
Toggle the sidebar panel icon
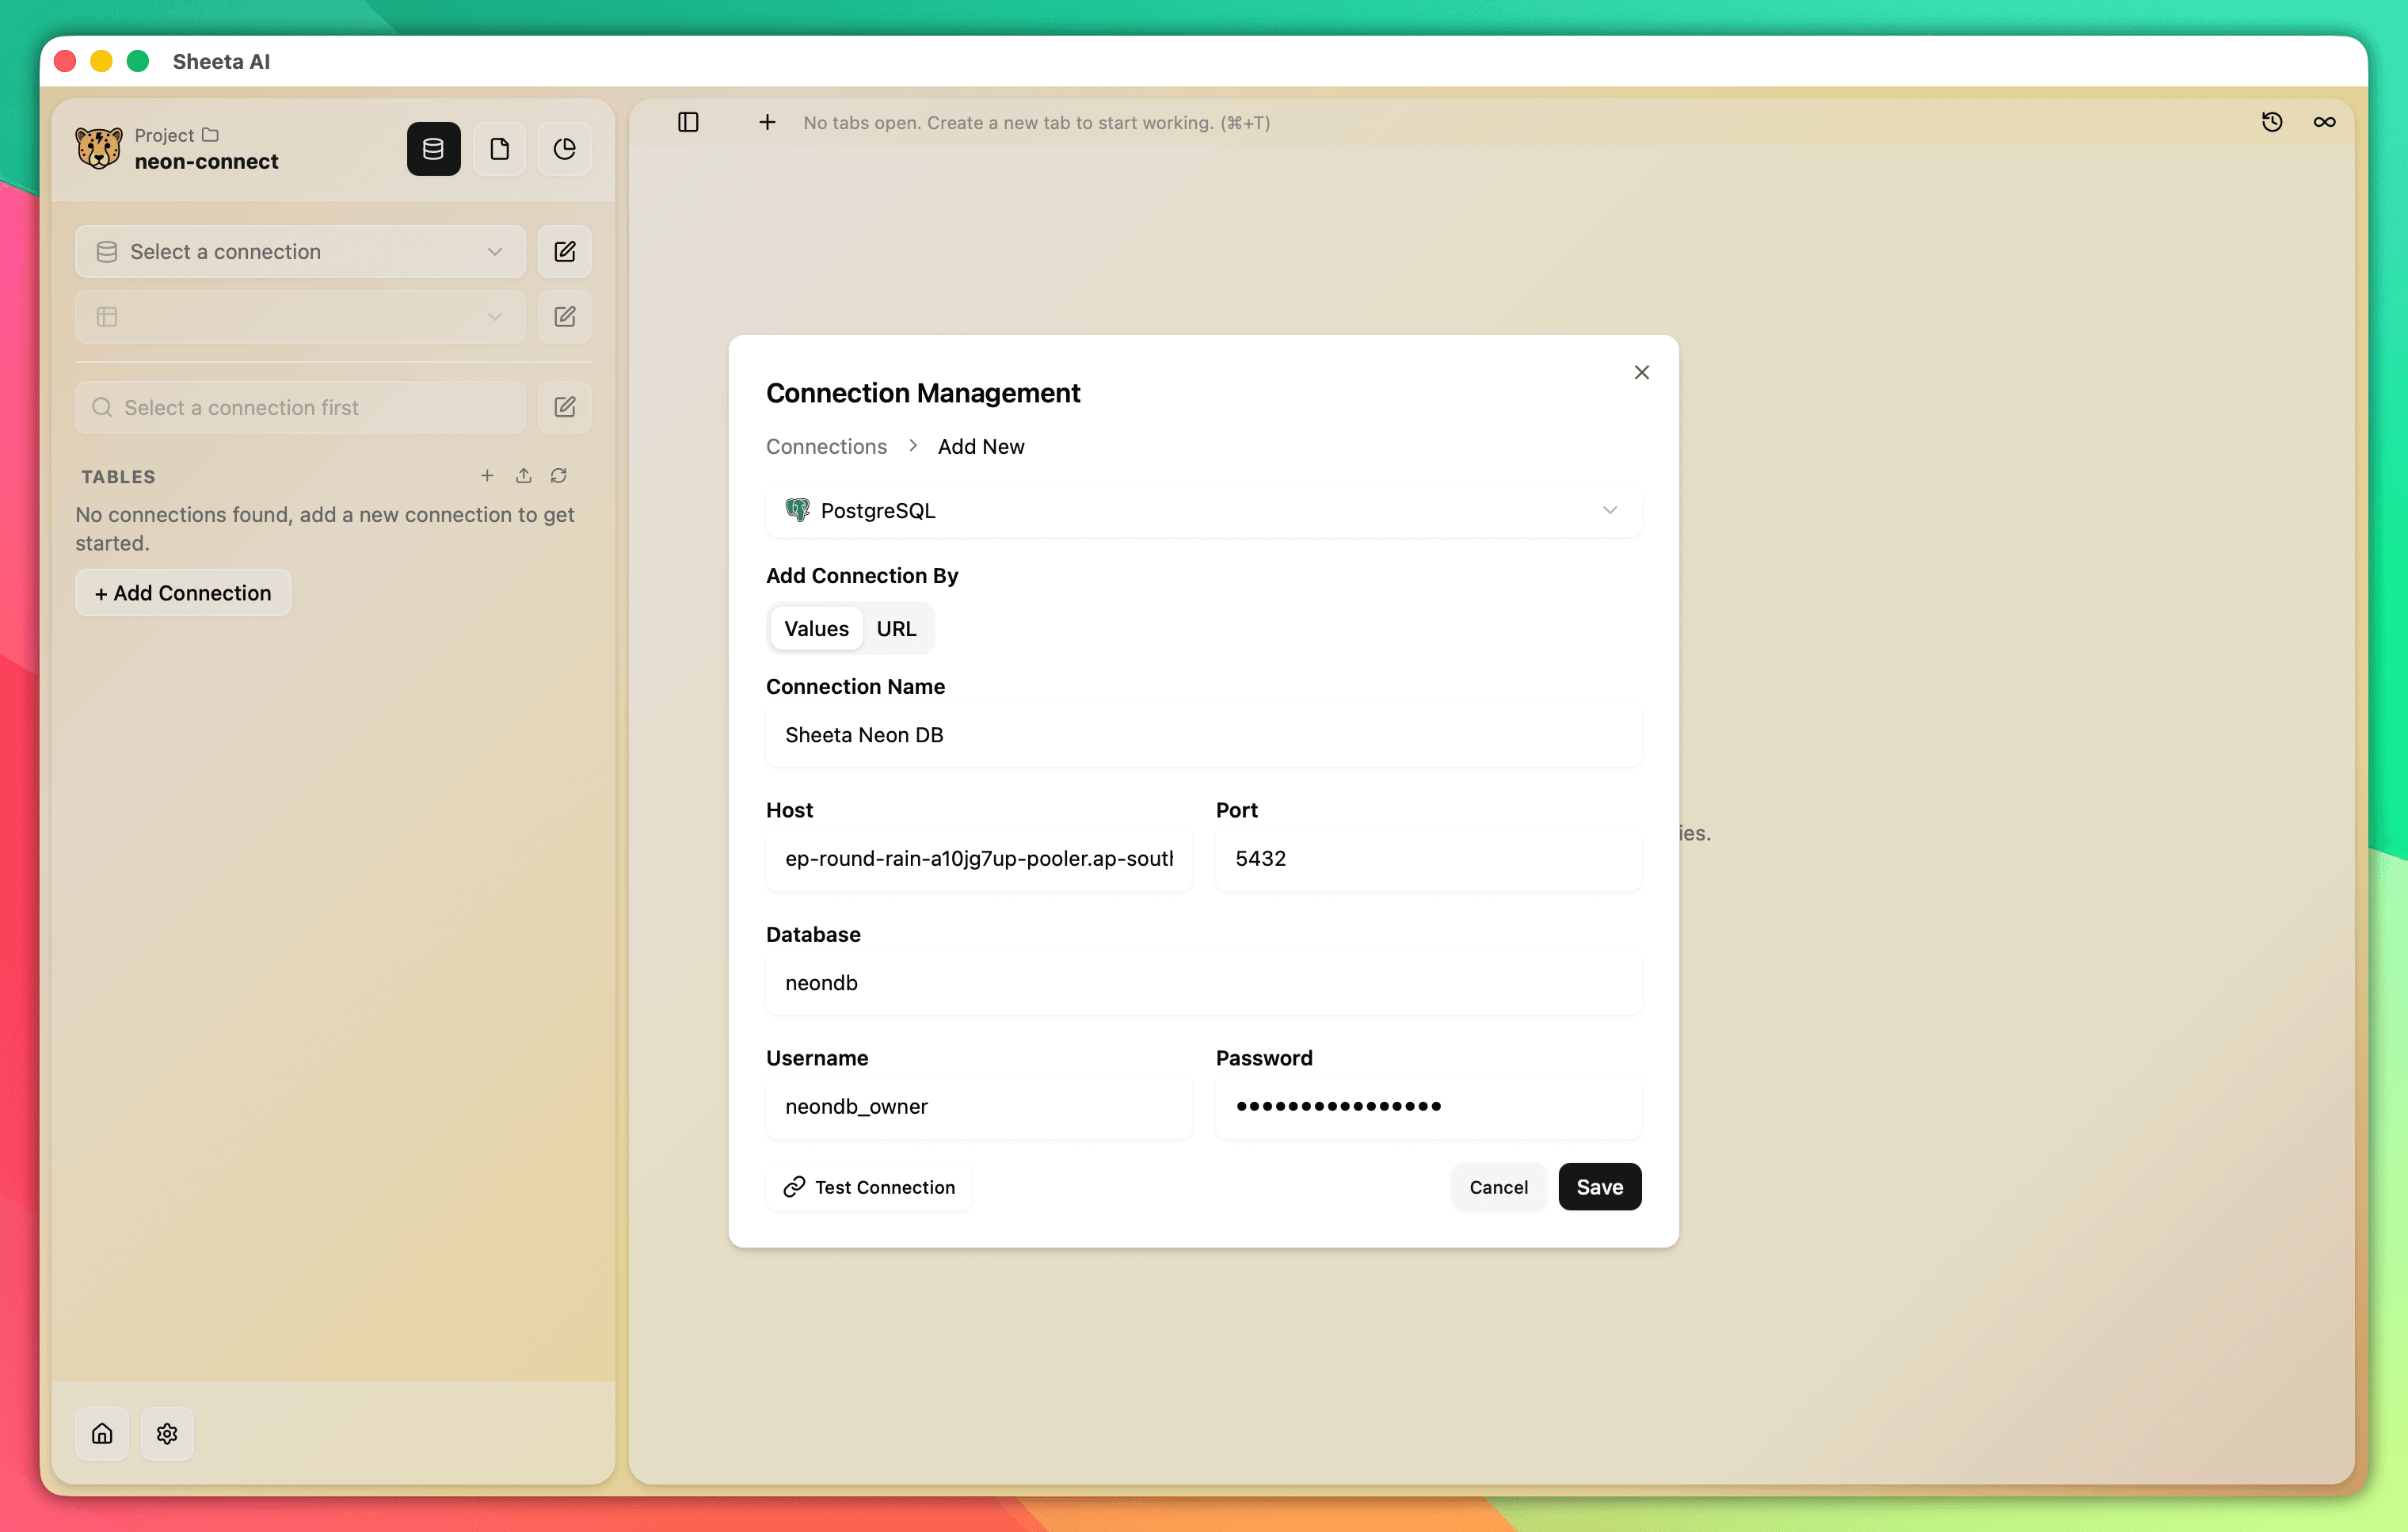(688, 122)
